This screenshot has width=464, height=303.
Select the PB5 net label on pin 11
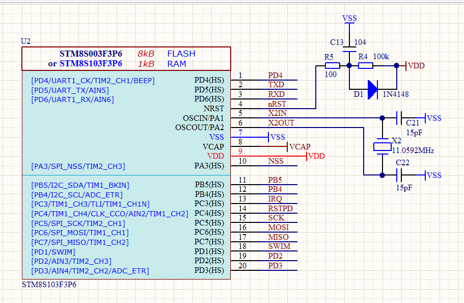click(x=275, y=180)
